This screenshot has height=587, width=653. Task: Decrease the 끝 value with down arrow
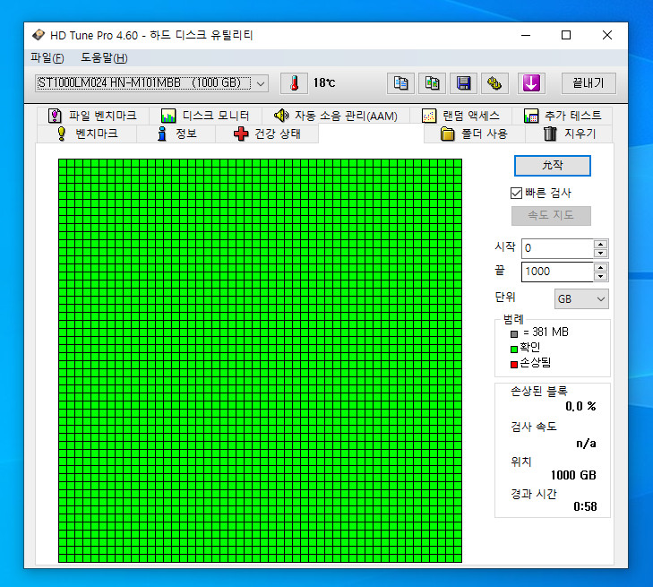coord(600,276)
